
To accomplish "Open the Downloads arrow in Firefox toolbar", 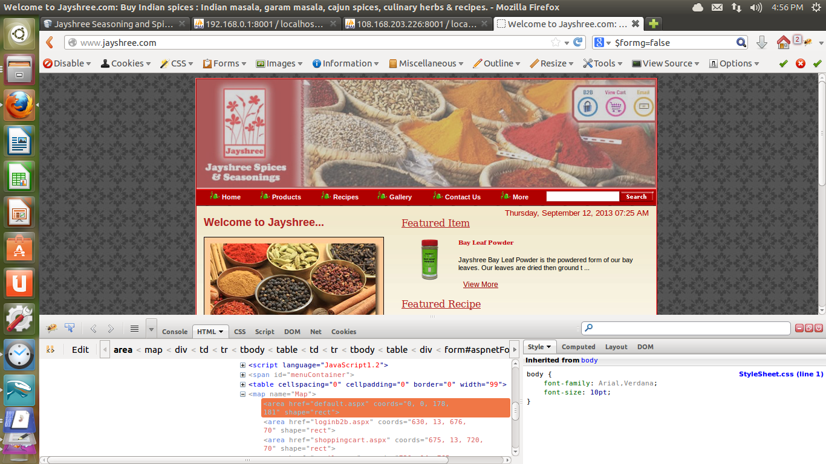I will coord(762,42).
